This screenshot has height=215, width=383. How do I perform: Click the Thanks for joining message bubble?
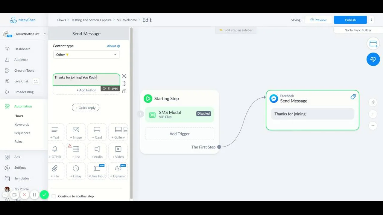coord(312,114)
